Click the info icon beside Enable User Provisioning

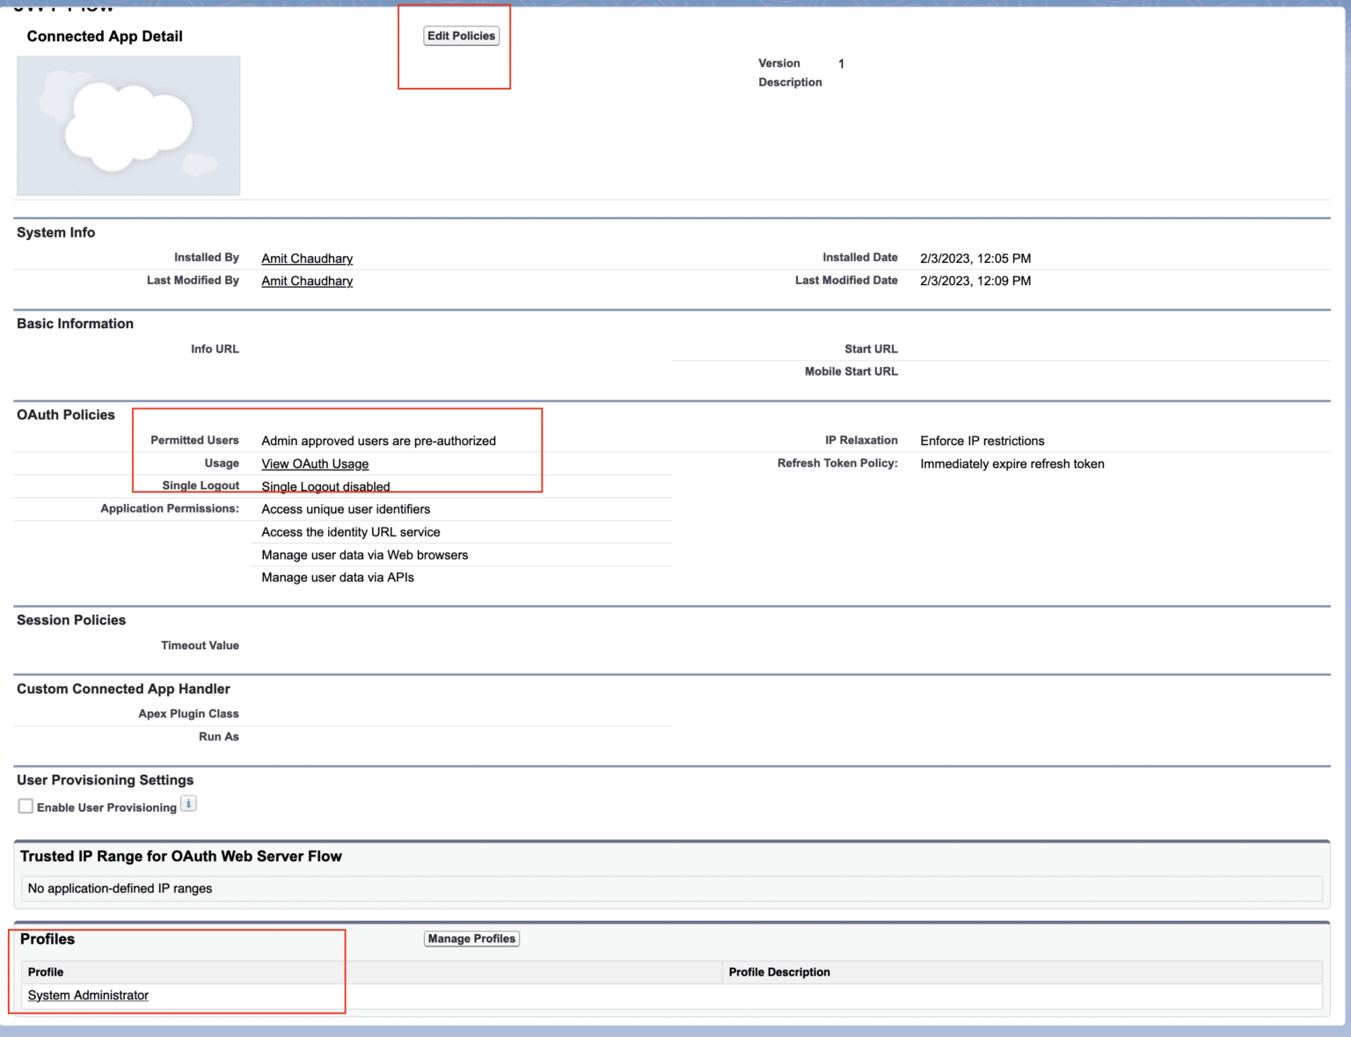[x=188, y=802]
